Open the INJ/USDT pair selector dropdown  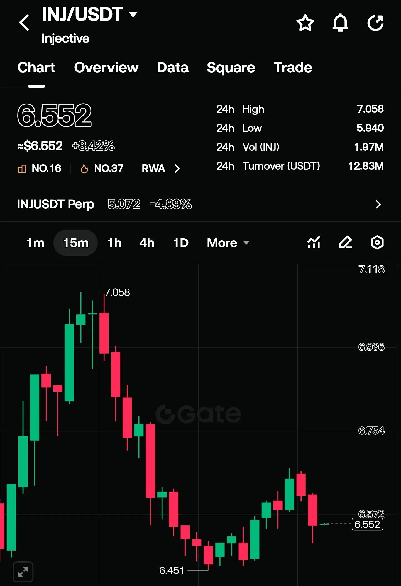tap(133, 14)
